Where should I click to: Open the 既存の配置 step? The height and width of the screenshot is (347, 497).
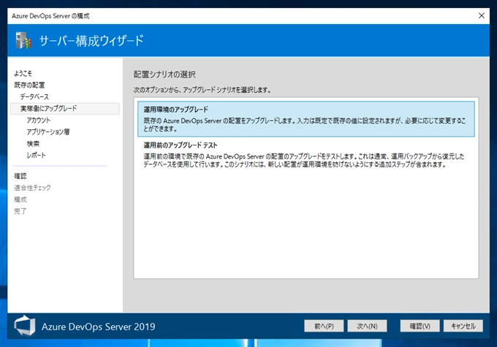coord(29,85)
